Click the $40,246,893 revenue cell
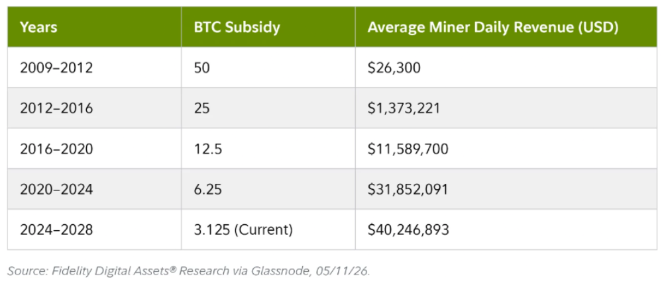664x287 pixels. click(506, 229)
